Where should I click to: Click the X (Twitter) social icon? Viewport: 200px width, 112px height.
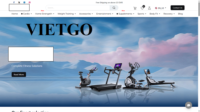[19, 2]
